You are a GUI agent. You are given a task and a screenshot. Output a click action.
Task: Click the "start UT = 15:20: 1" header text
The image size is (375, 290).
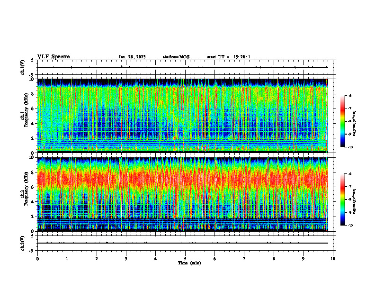[x=229, y=57]
